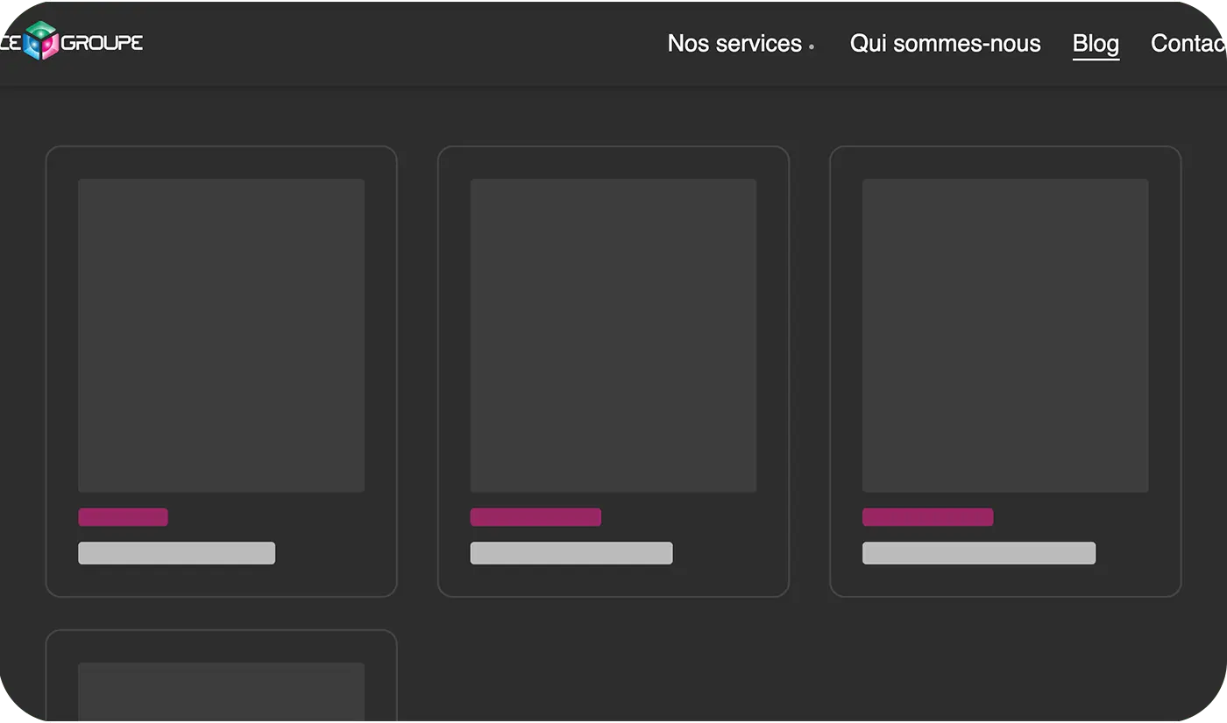Click the gray title bar on third card
Screen dimensions: 1227x723
point(978,553)
